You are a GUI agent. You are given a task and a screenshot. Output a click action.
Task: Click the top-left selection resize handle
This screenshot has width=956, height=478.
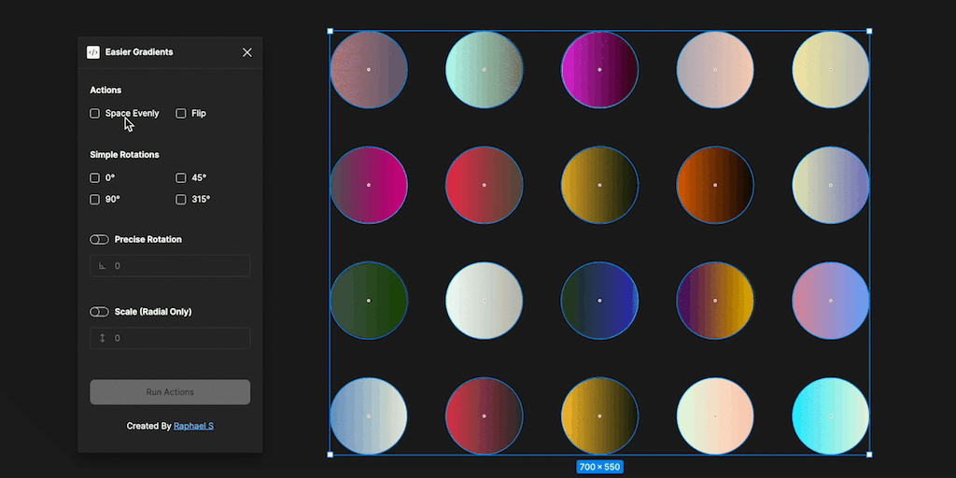pyautogui.click(x=330, y=31)
